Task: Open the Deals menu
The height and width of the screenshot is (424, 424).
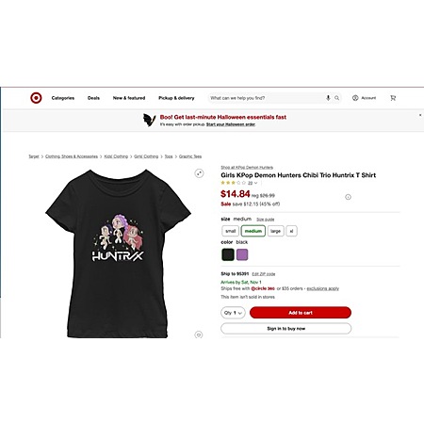Action: pos(93,98)
